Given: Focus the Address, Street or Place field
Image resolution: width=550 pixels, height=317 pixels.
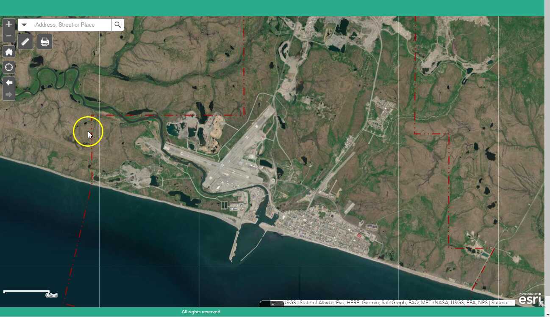Looking at the screenshot, I should pos(71,25).
